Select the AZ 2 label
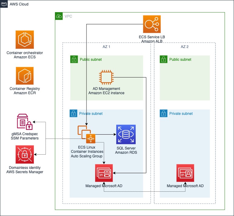 [x=185, y=47]
